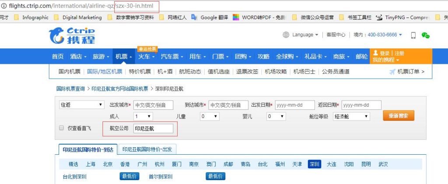The image size is (448, 184).
Task: Expand the 儿童 count dropdown
Action: tap(210, 116)
